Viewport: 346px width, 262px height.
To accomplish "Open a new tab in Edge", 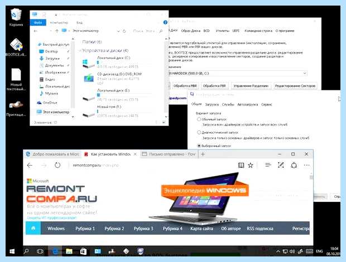I will coord(203,154).
